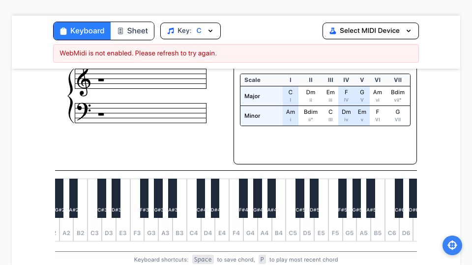
Task: Select the Am chord in Major row
Action: [378, 96]
